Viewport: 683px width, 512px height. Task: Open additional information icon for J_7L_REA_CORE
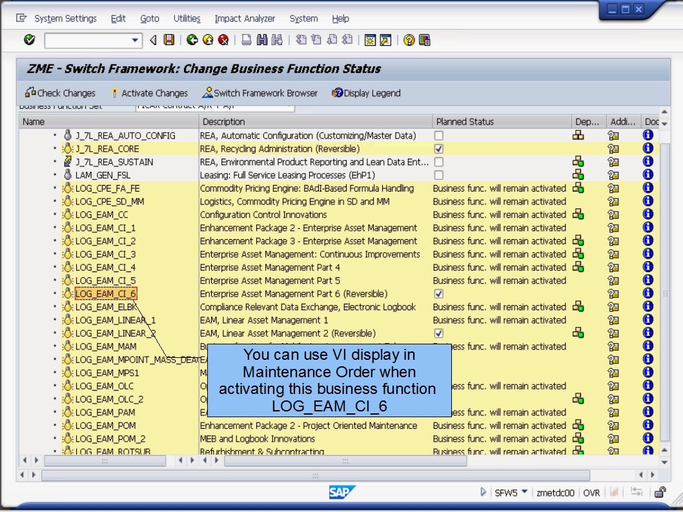(x=613, y=148)
